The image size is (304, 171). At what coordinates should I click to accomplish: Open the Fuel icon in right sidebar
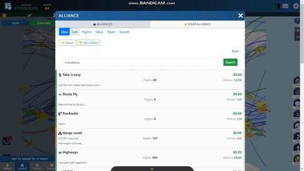(296, 104)
